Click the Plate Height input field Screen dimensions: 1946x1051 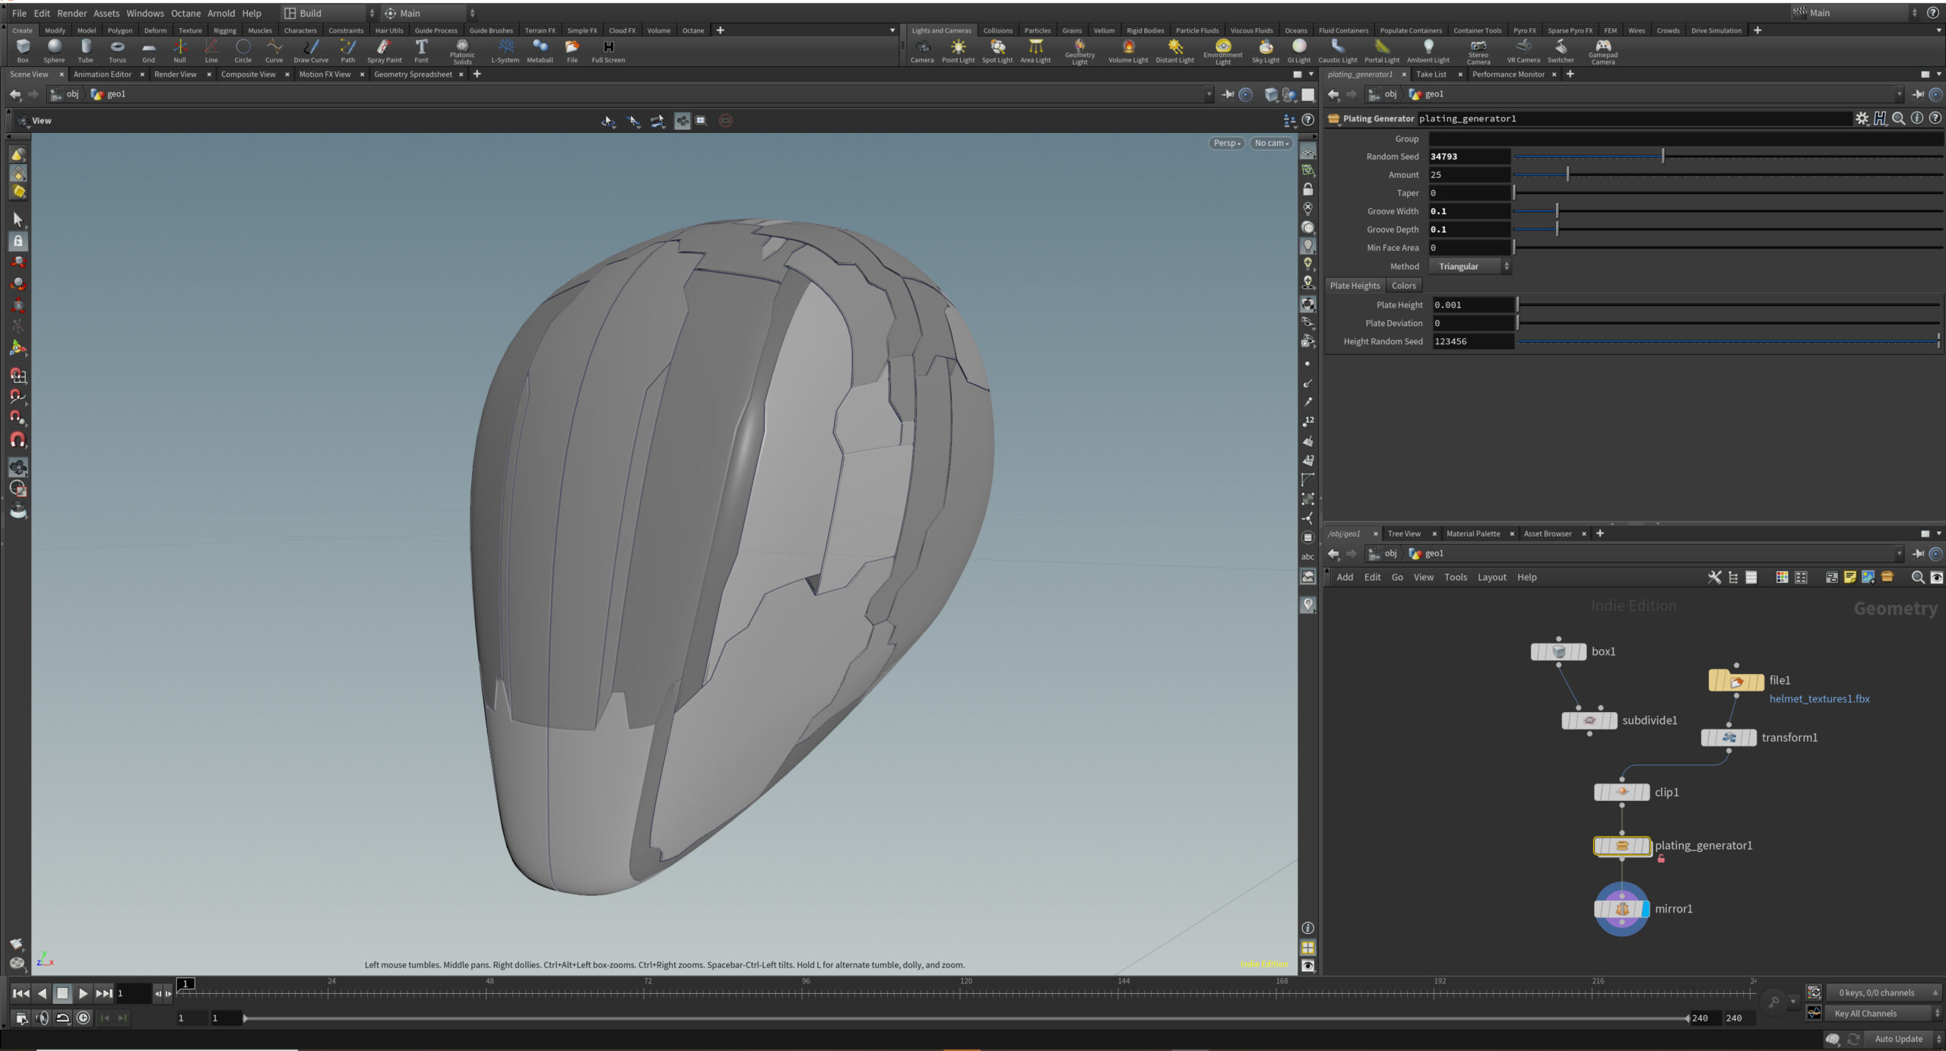click(1472, 305)
